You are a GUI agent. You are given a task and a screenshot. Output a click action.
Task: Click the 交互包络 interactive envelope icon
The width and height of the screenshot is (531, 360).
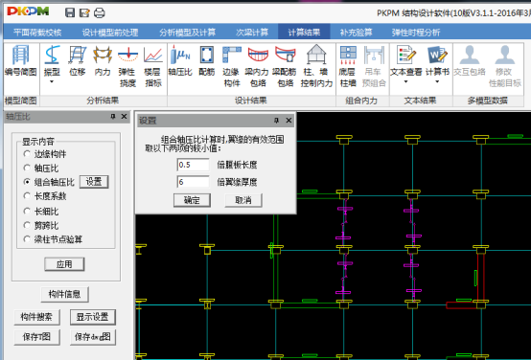[470, 61]
